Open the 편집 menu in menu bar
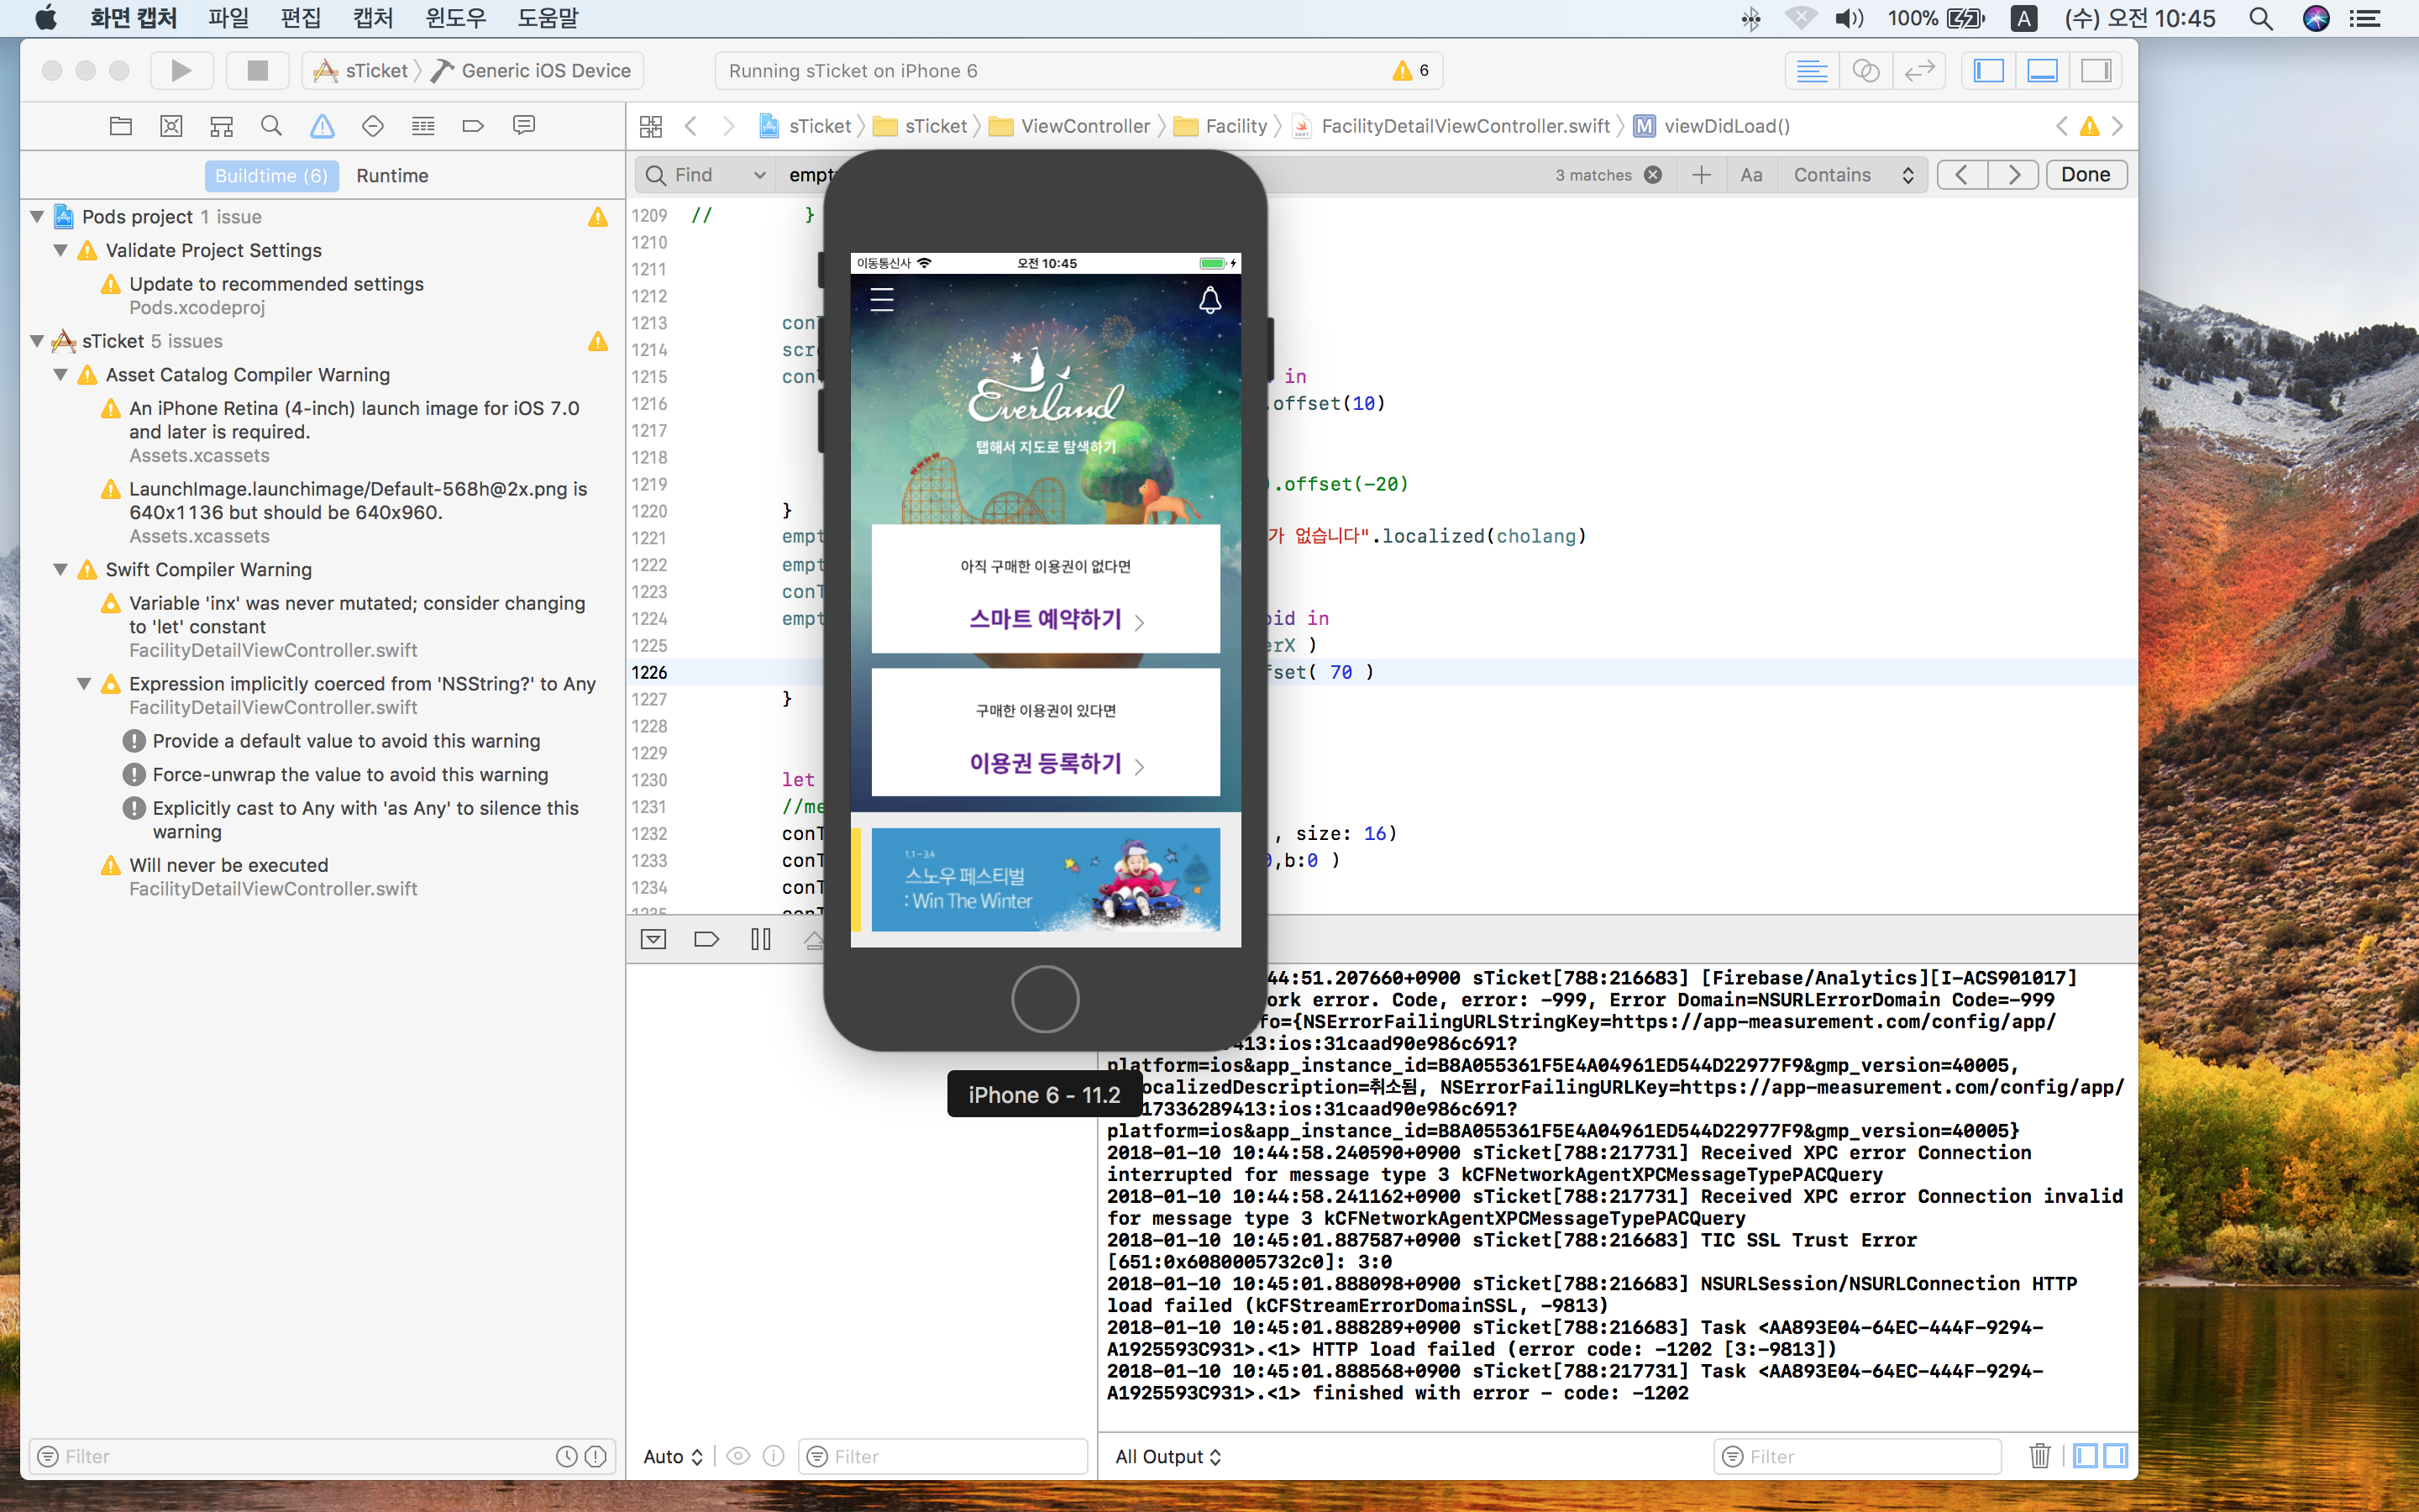This screenshot has width=2419, height=1512. [300, 18]
